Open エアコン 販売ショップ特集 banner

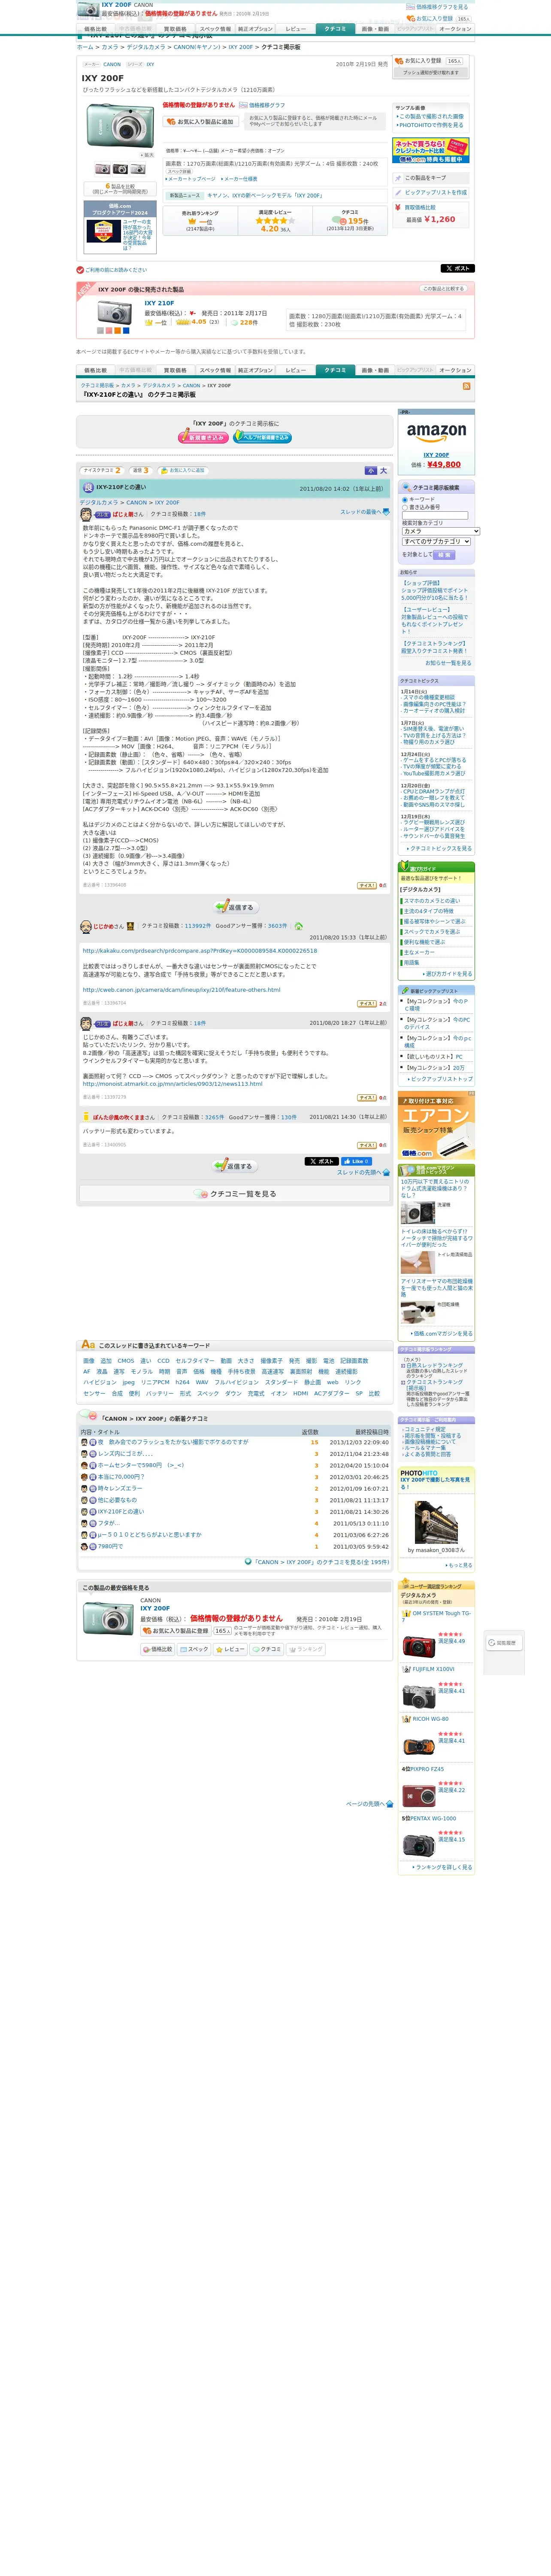coord(436,1125)
